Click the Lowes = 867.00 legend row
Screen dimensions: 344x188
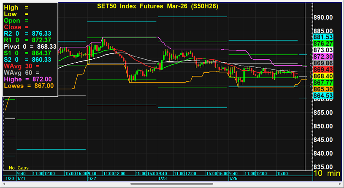29,85
